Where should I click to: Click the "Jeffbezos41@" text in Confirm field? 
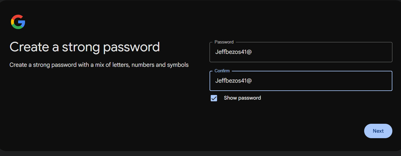(x=233, y=81)
